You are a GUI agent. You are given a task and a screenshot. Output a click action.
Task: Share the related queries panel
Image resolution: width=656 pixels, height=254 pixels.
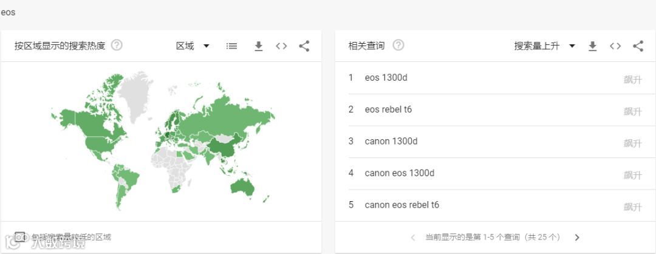pos(638,46)
